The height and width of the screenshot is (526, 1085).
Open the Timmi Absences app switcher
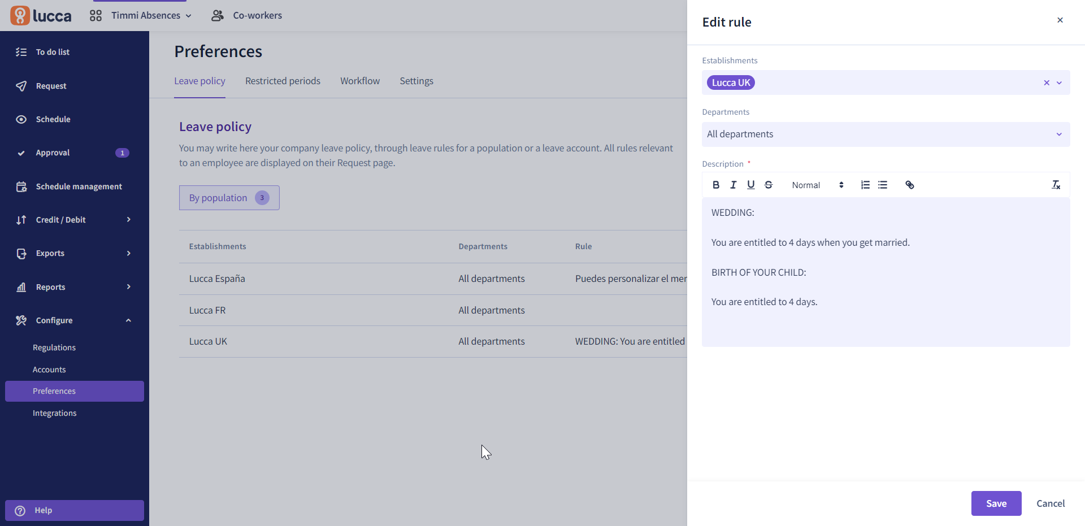click(x=151, y=15)
